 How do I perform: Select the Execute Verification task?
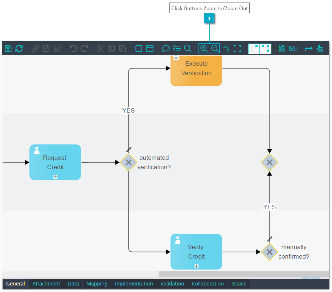tap(196, 70)
